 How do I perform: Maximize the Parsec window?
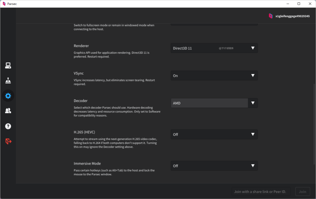coord(299,4)
